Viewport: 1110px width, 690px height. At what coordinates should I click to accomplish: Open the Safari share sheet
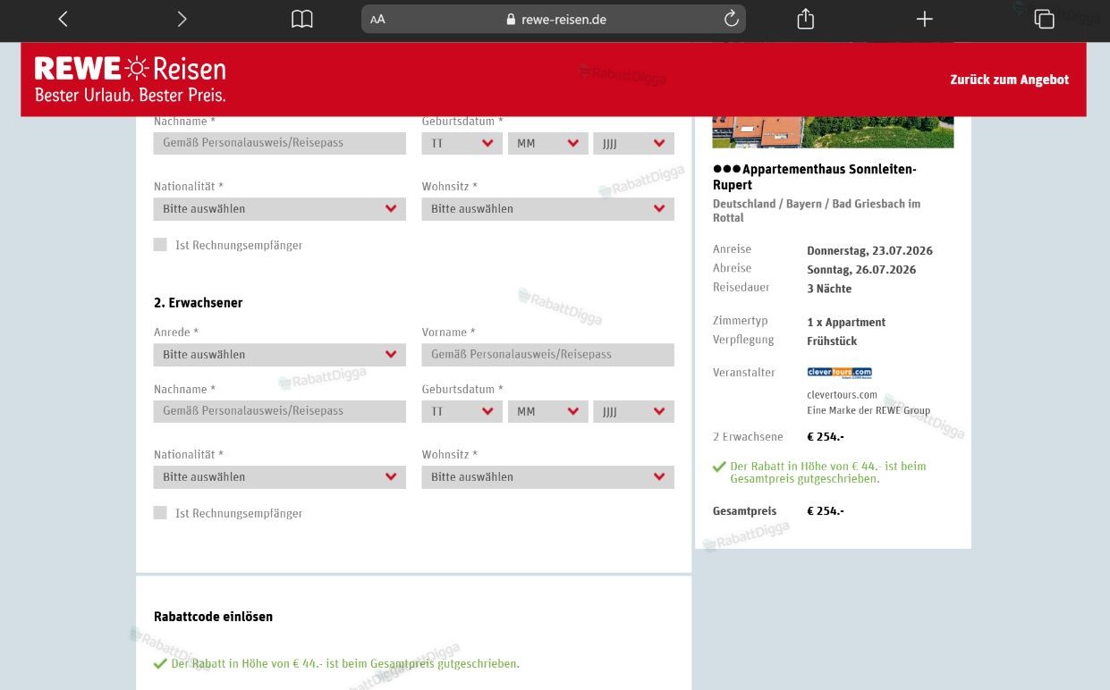pyautogui.click(x=806, y=19)
